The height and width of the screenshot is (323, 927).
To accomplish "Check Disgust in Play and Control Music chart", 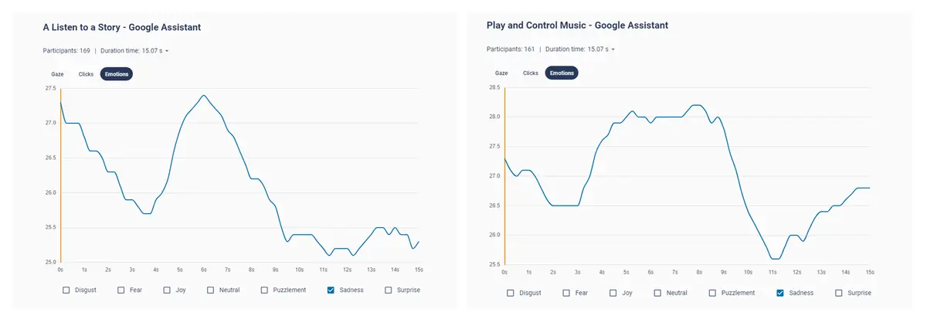I will point(511,293).
